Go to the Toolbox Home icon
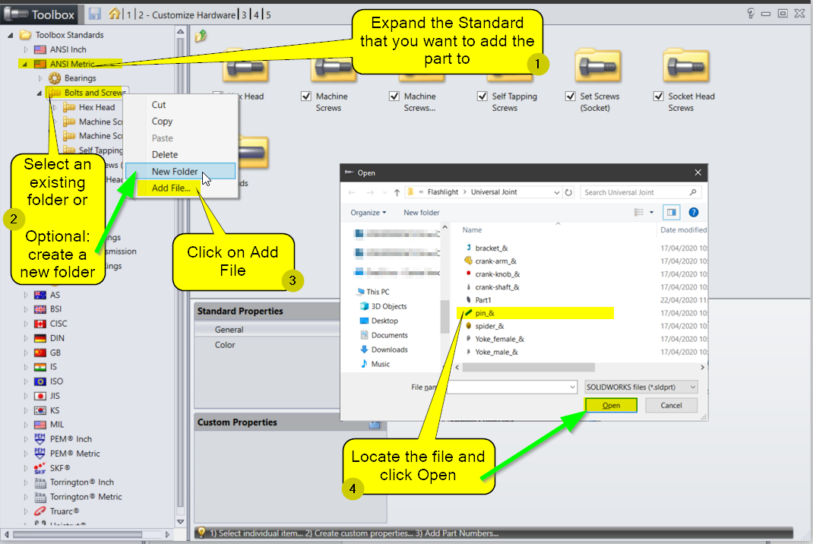 (114, 14)
